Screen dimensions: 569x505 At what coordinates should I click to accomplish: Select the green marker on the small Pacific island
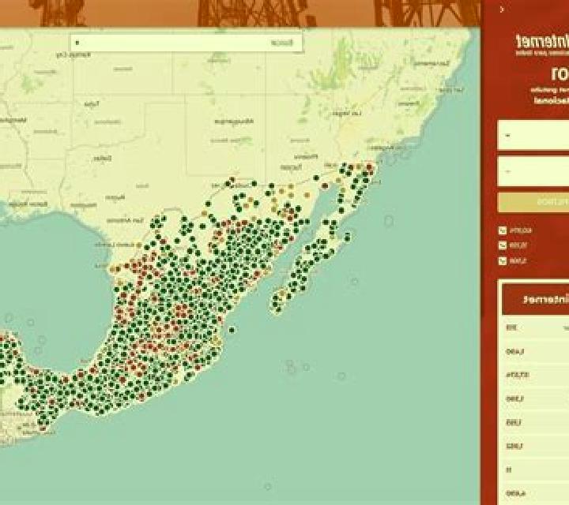click(x=348, y=237)
